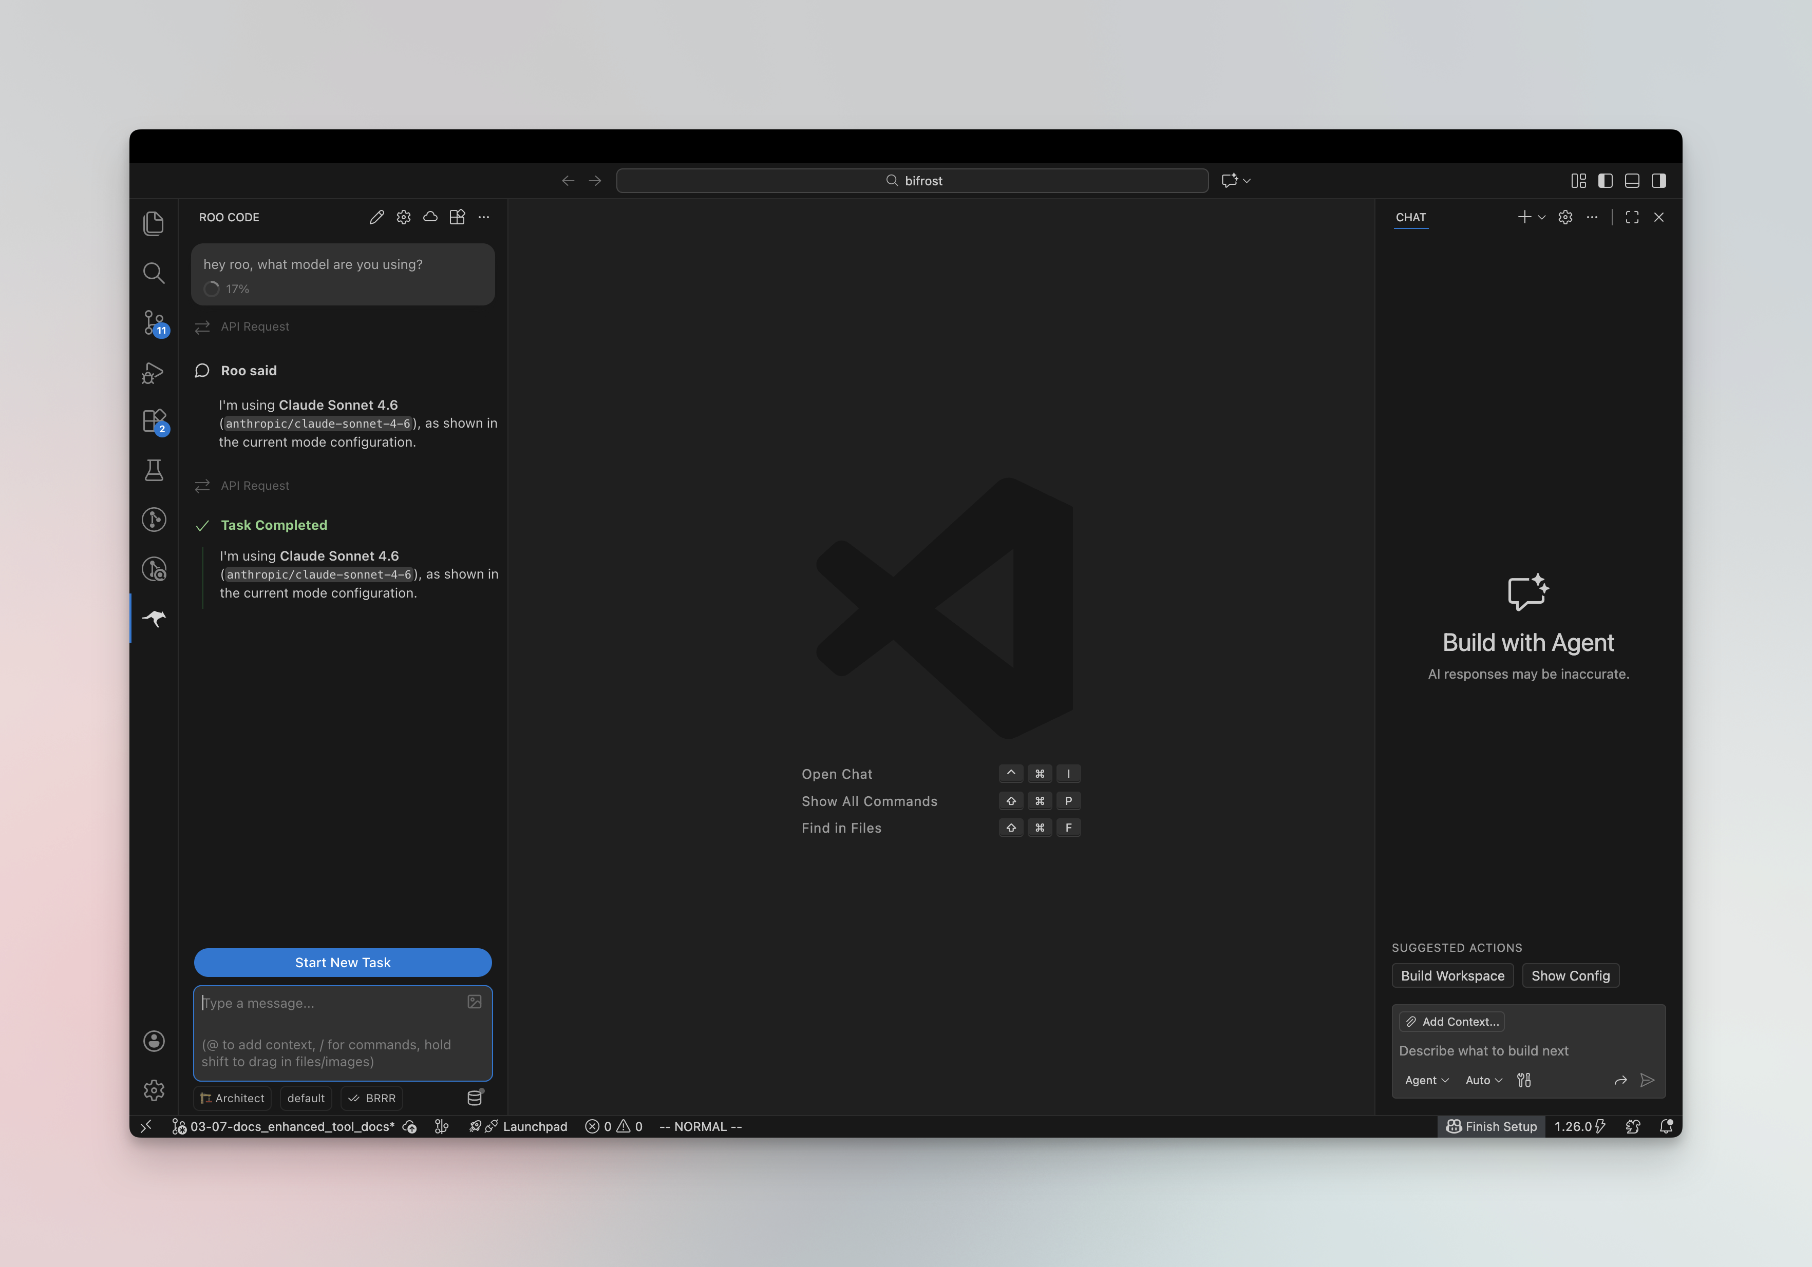The image size is (1812, 1267).
Task: Open the Testing flask icon
Action: pos(154,470)
